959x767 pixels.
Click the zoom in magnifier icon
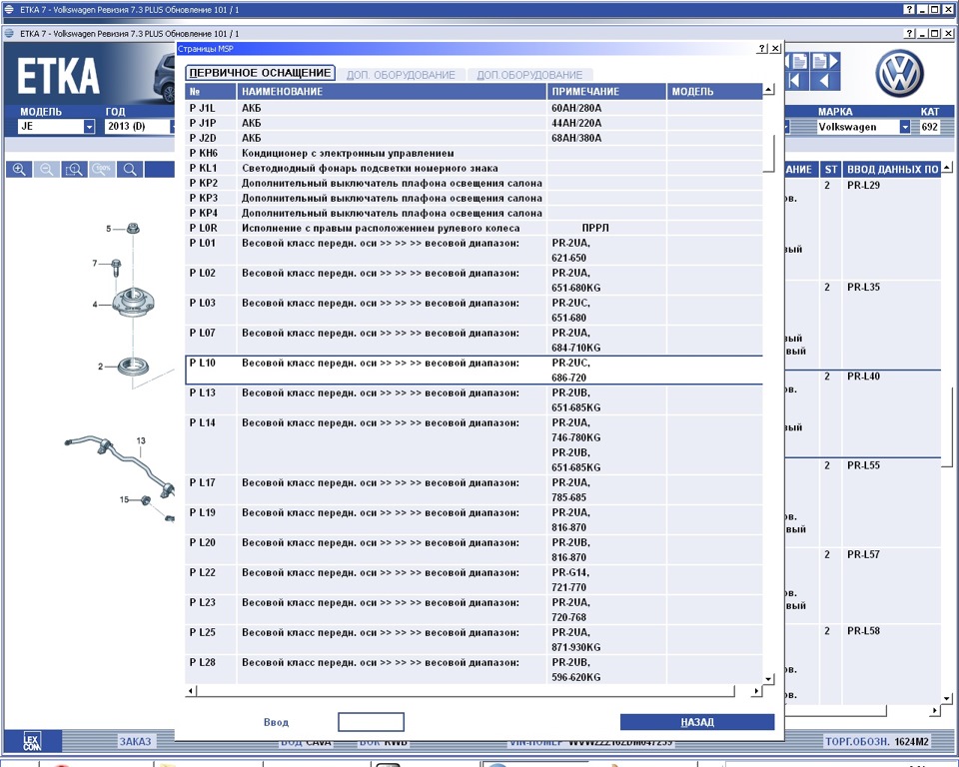tap(19, 170)
